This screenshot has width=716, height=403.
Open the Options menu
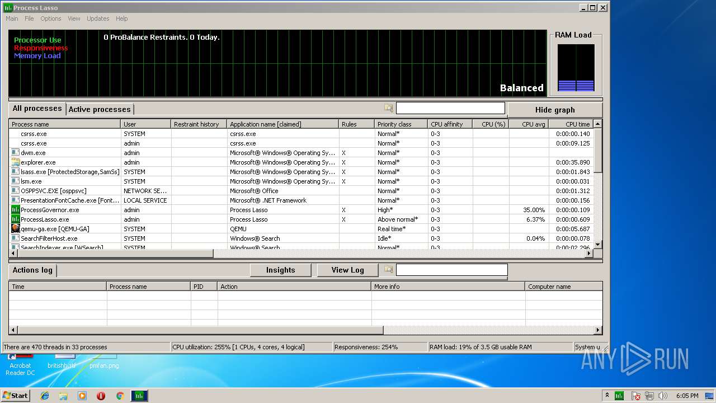pyautogui.click(x=50, y=18)
